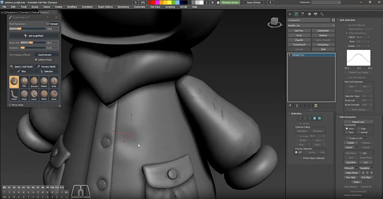Click the QuickSlice button
The image size is (383, 199).
pos(351,162)
